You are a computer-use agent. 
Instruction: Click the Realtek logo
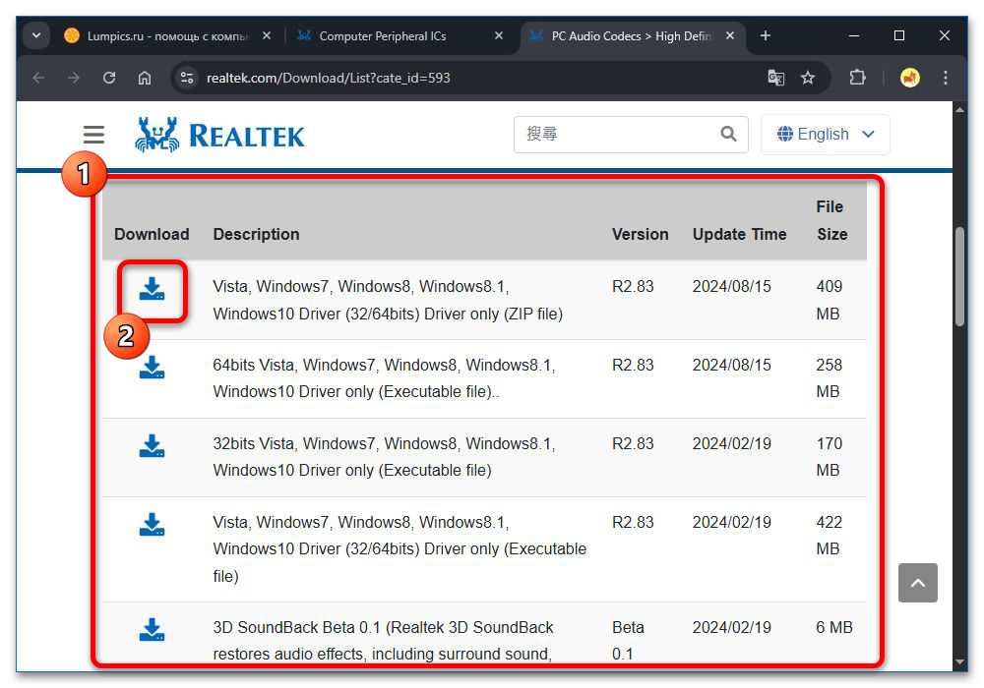click(x=219, y=135)
